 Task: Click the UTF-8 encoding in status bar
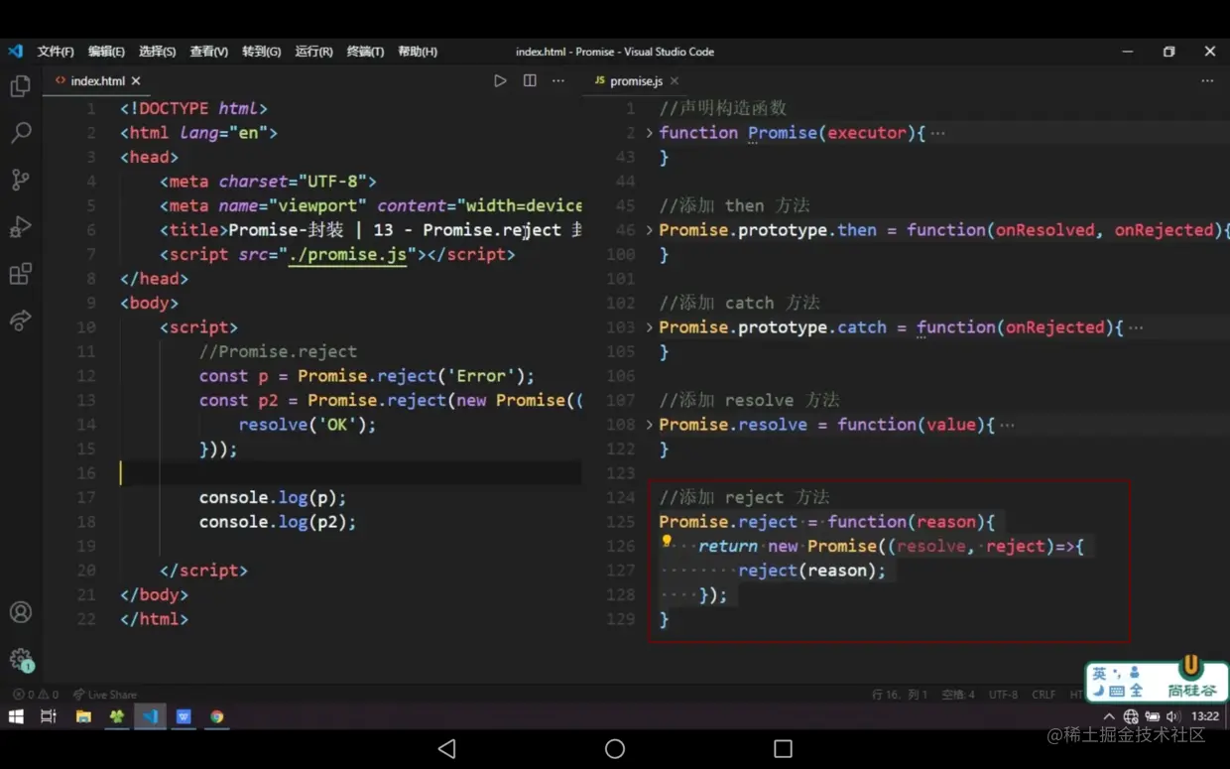pos(1003,695)
